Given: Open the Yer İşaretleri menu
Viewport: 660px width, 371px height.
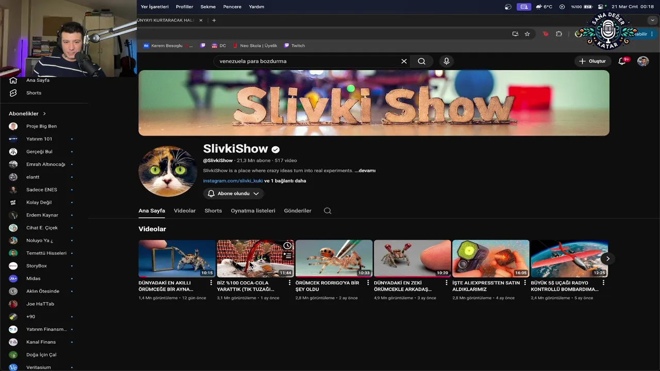Looking at the screenshot, I should tap(155, 7).
